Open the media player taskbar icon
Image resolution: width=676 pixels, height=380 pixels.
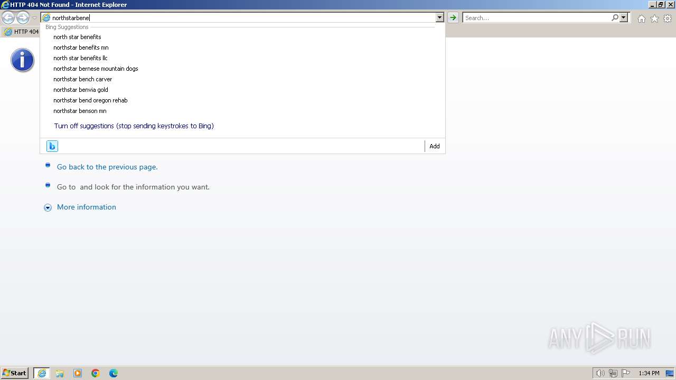pos(78,373)
